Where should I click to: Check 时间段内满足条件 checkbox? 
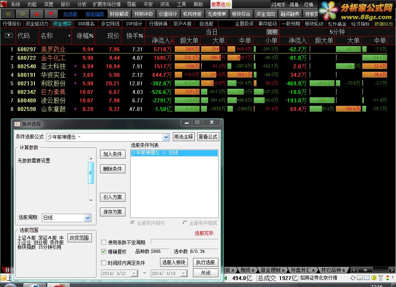tap(103, 263)
